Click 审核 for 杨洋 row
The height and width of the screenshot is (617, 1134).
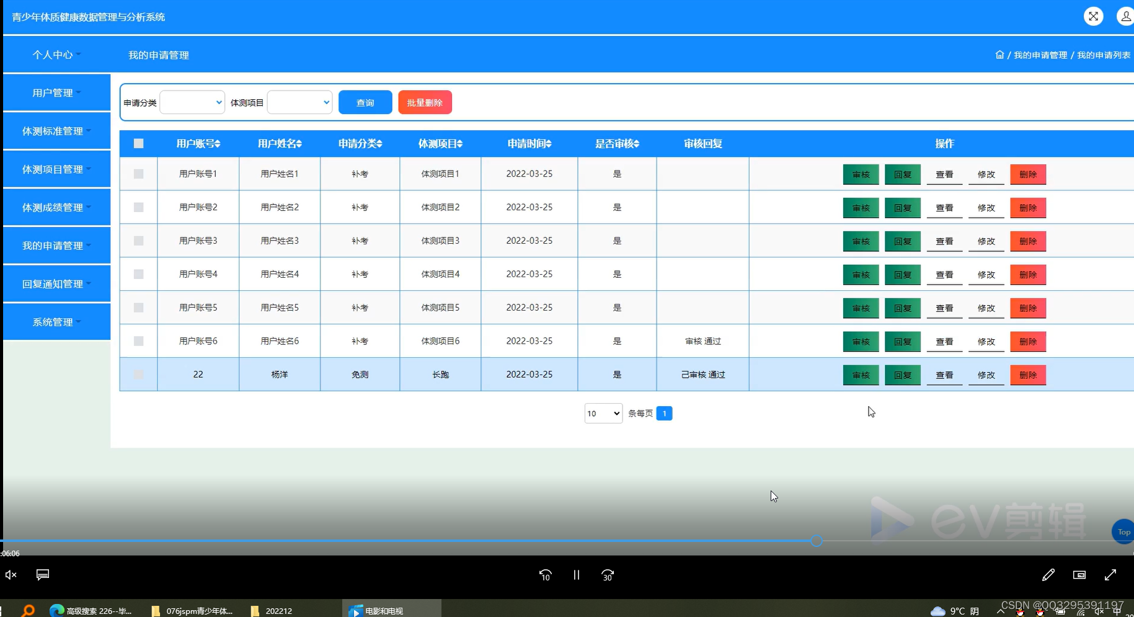coord(861,375)
